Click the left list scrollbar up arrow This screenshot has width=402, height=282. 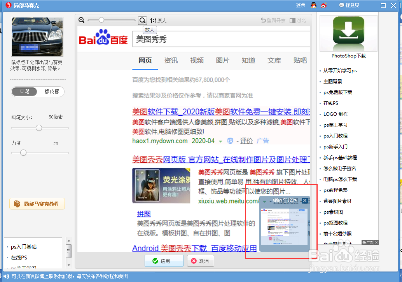coord(69,241)
